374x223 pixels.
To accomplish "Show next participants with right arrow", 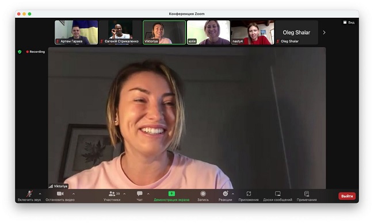I will 324,32.
